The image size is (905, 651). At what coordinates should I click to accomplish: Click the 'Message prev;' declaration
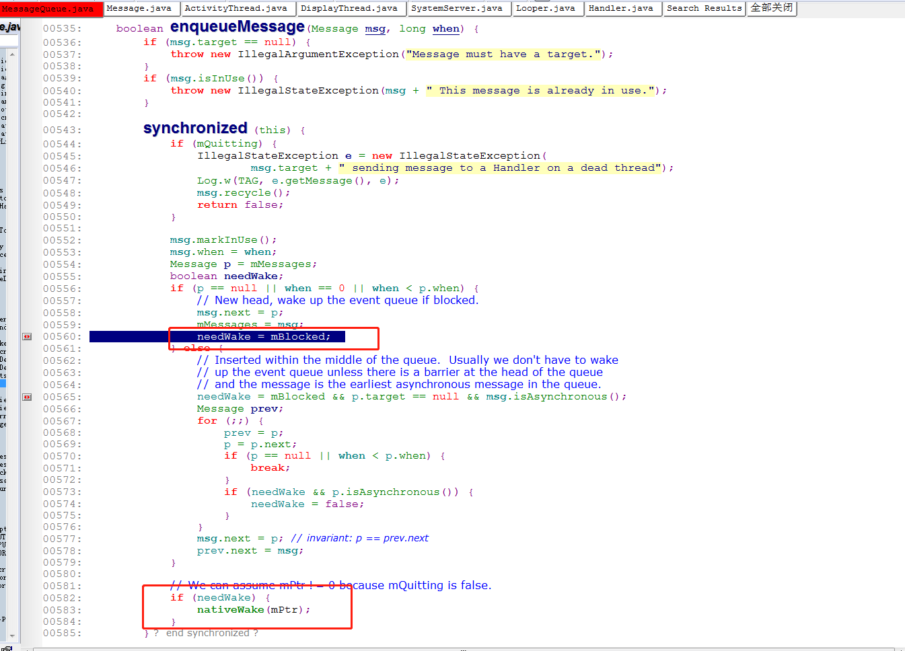240,409
